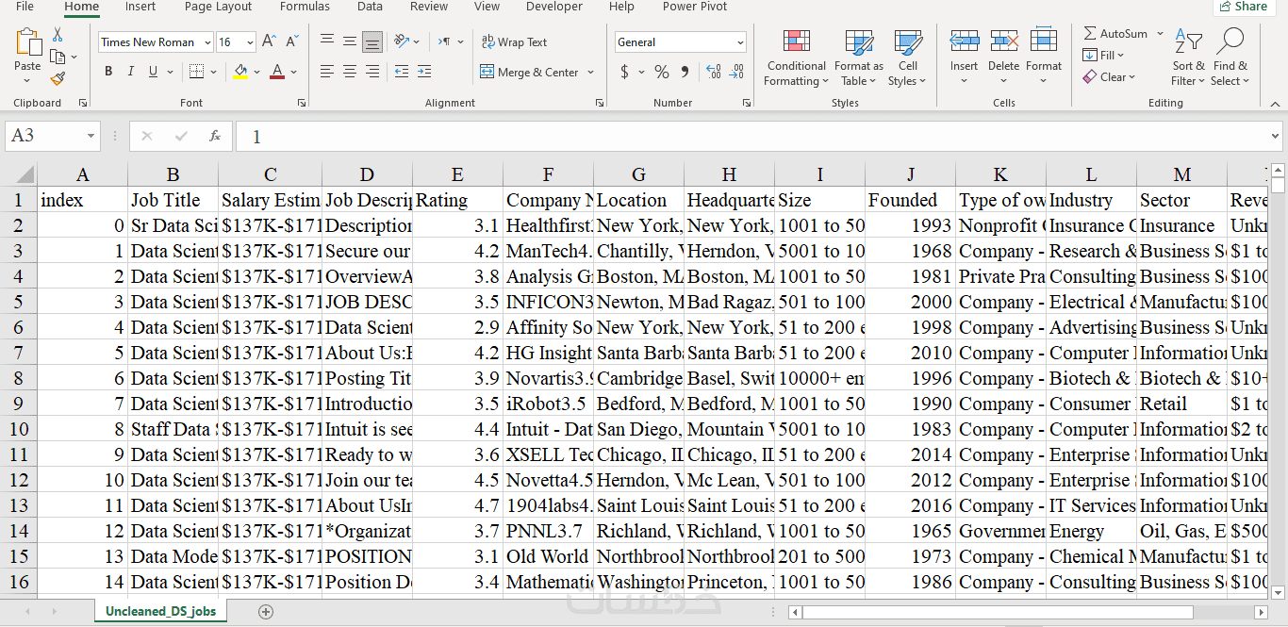The height and width of the screenshot is (627, 1288).
Task: Click the Wrap Text button
Action: (514, 41)
